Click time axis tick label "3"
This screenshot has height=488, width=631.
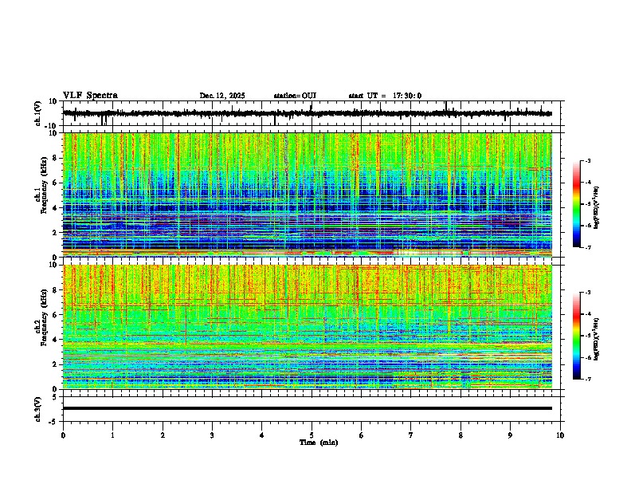click(x=212, y=435)
